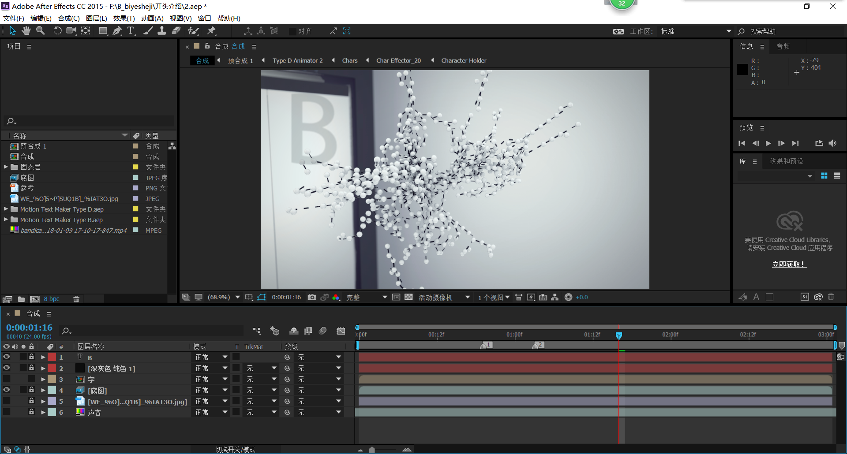Open the viewer magnification 68.9% dropdown
Screen dimensions: 847x454
click(224, 297)
